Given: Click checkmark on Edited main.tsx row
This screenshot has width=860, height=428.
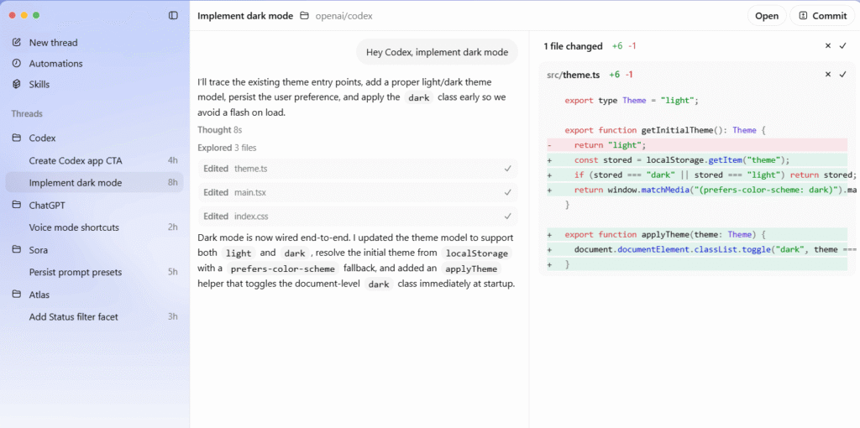Looking at the screenshot, I should 507,192.
